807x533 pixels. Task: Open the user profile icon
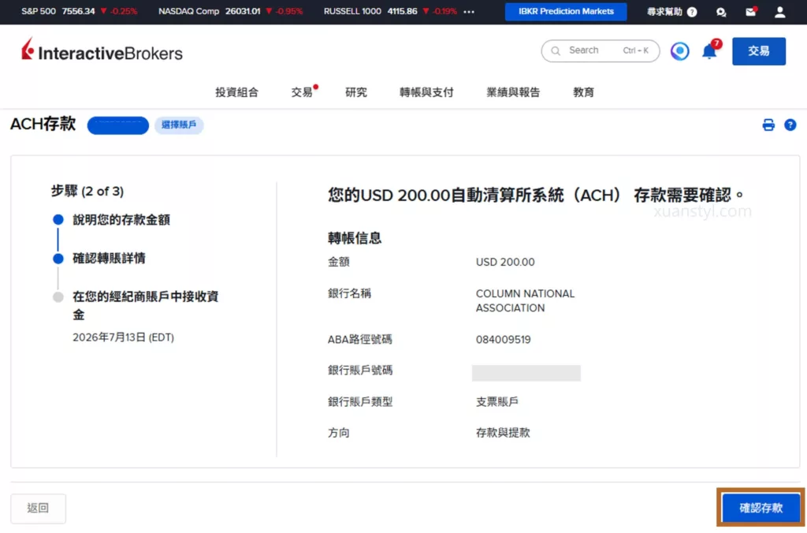[x=779, y=12]
